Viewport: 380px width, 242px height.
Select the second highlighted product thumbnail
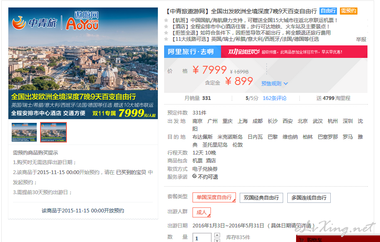point(53,132)
